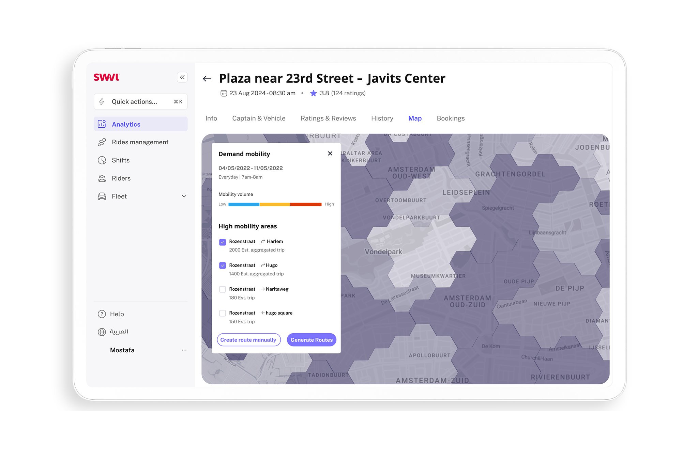The image size is (698, 449).
Task: Switch to the Captain & Vehicle tab
Action: (x=259, y=118)
